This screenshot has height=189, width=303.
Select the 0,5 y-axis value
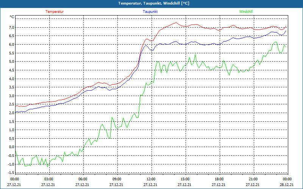tap(12, 138)
